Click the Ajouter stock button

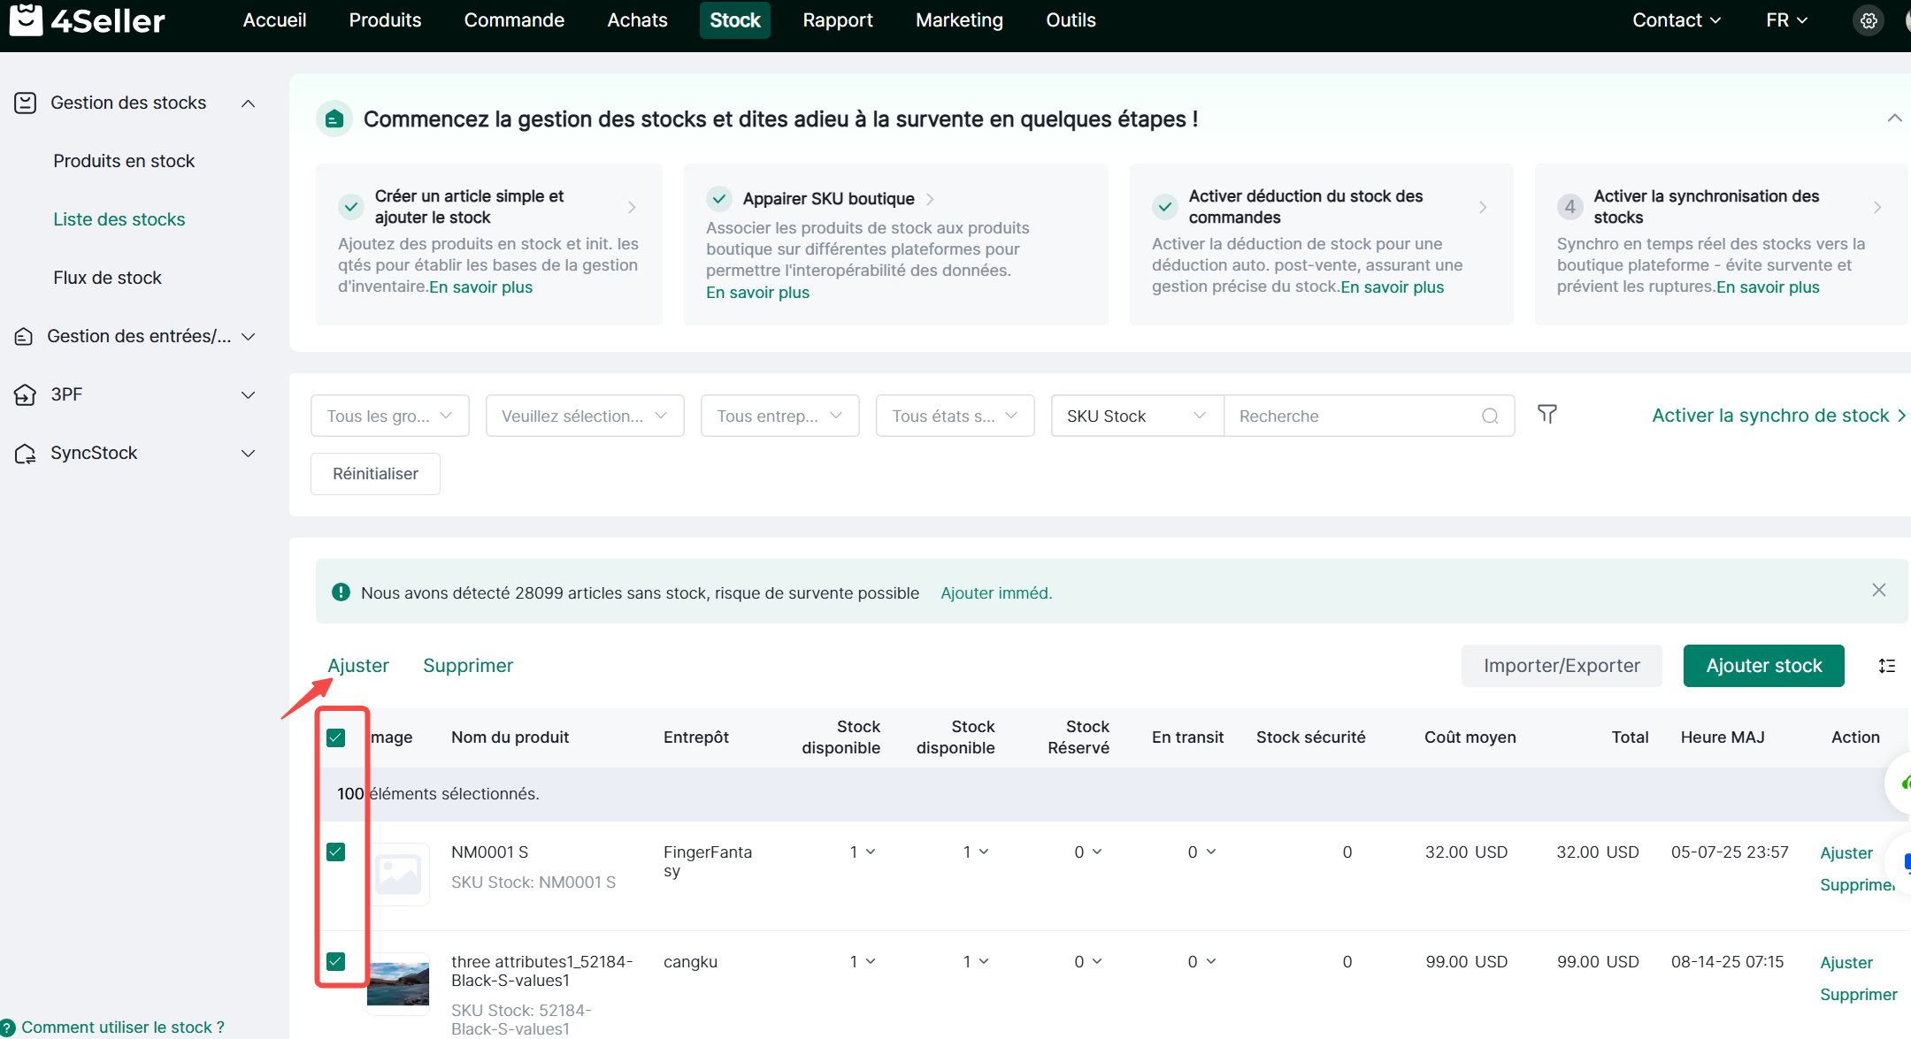tap(1763, 666)
